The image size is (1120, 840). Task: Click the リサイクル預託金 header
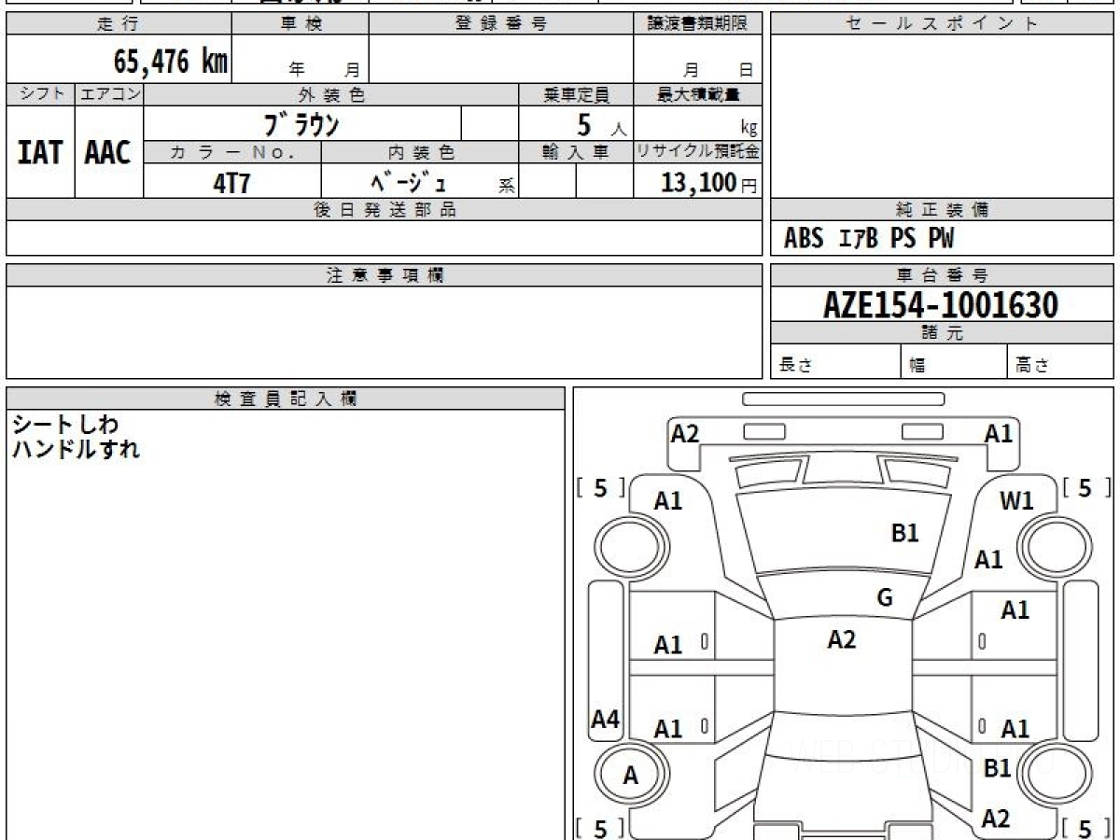point(698,153)
